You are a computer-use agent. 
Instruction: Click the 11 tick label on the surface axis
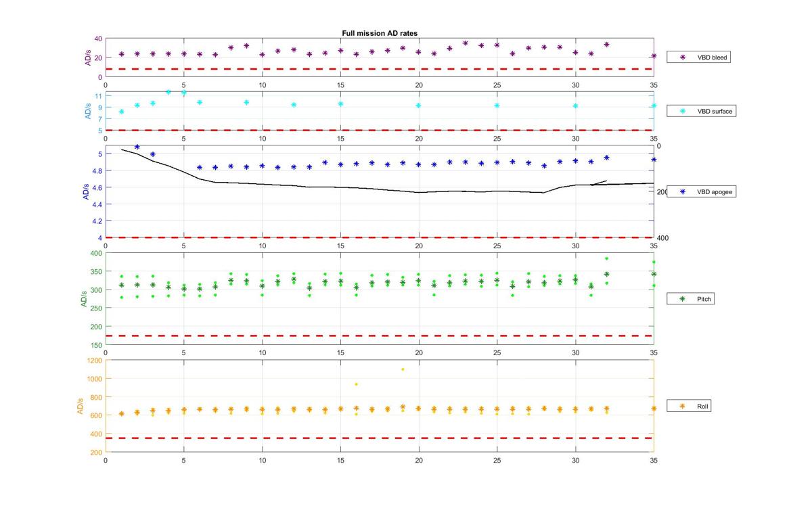click(x=99, y=96)
